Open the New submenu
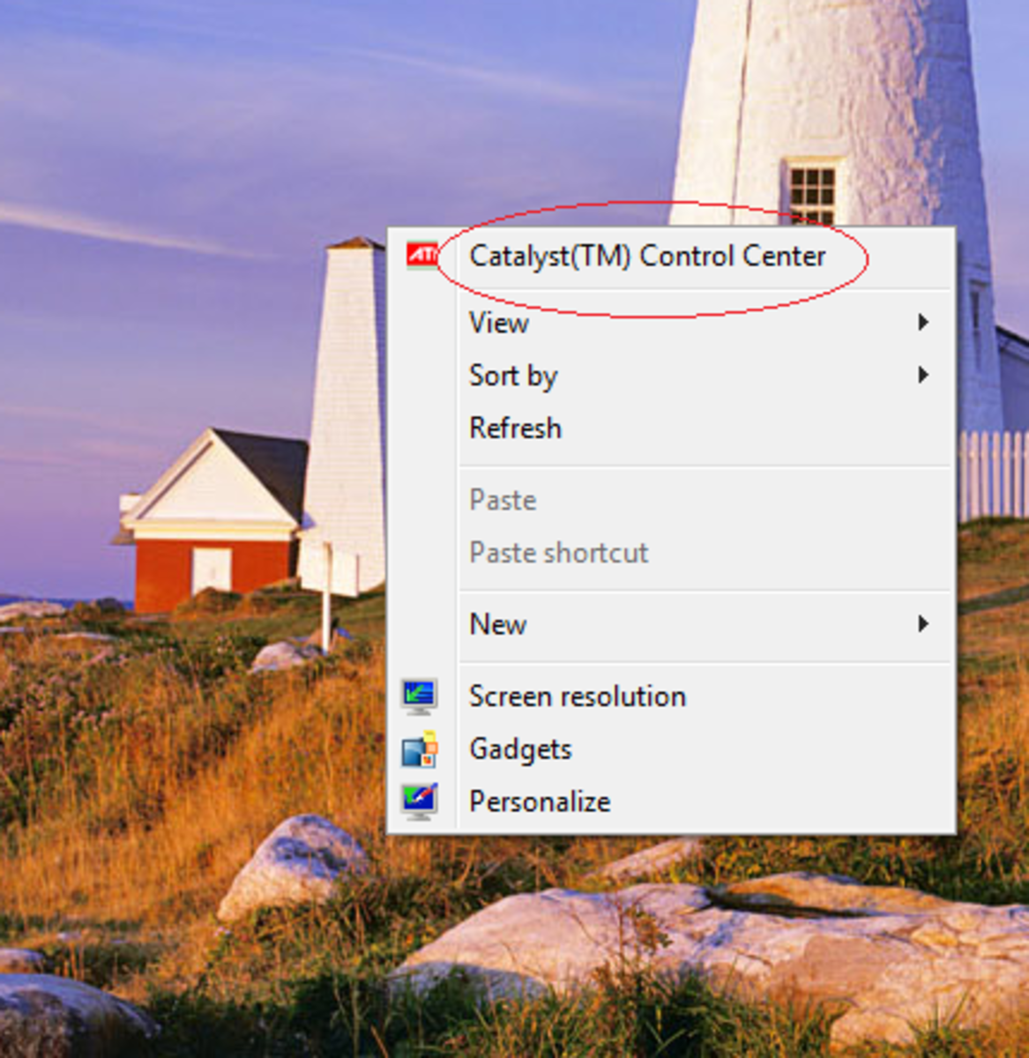The height and width of the screenshot is (1058, 1029). [x=498, y=624]
